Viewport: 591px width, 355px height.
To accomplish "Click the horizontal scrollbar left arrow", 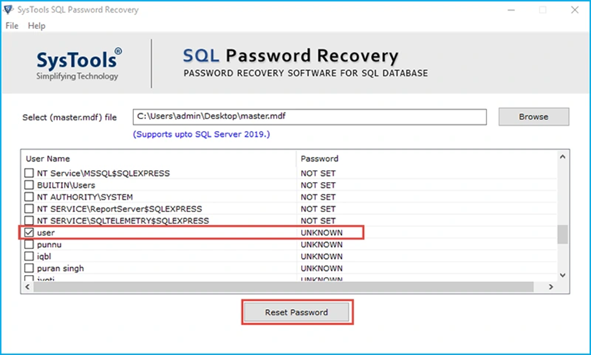I will pos(28,287).
